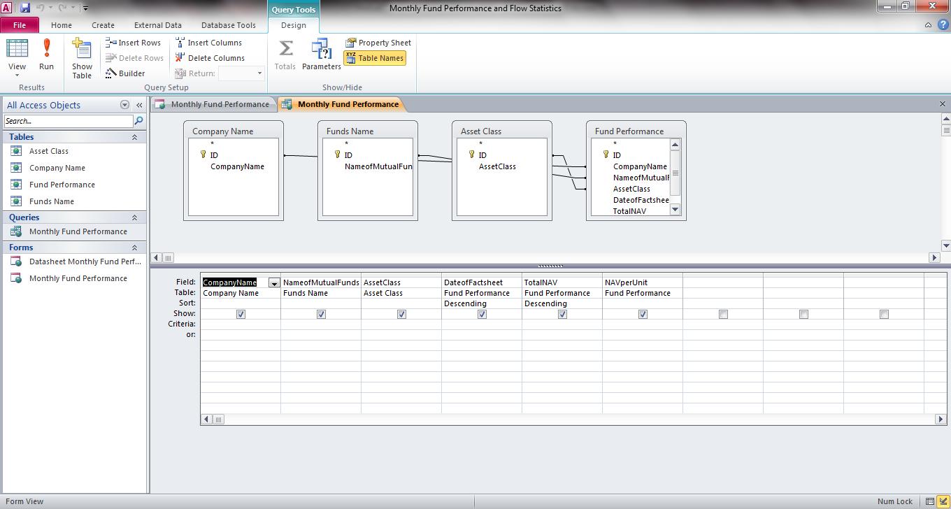951x509 pixels.
Task: Switch to first Monthly Fund Performance document tab
Action: coord(213,104)
